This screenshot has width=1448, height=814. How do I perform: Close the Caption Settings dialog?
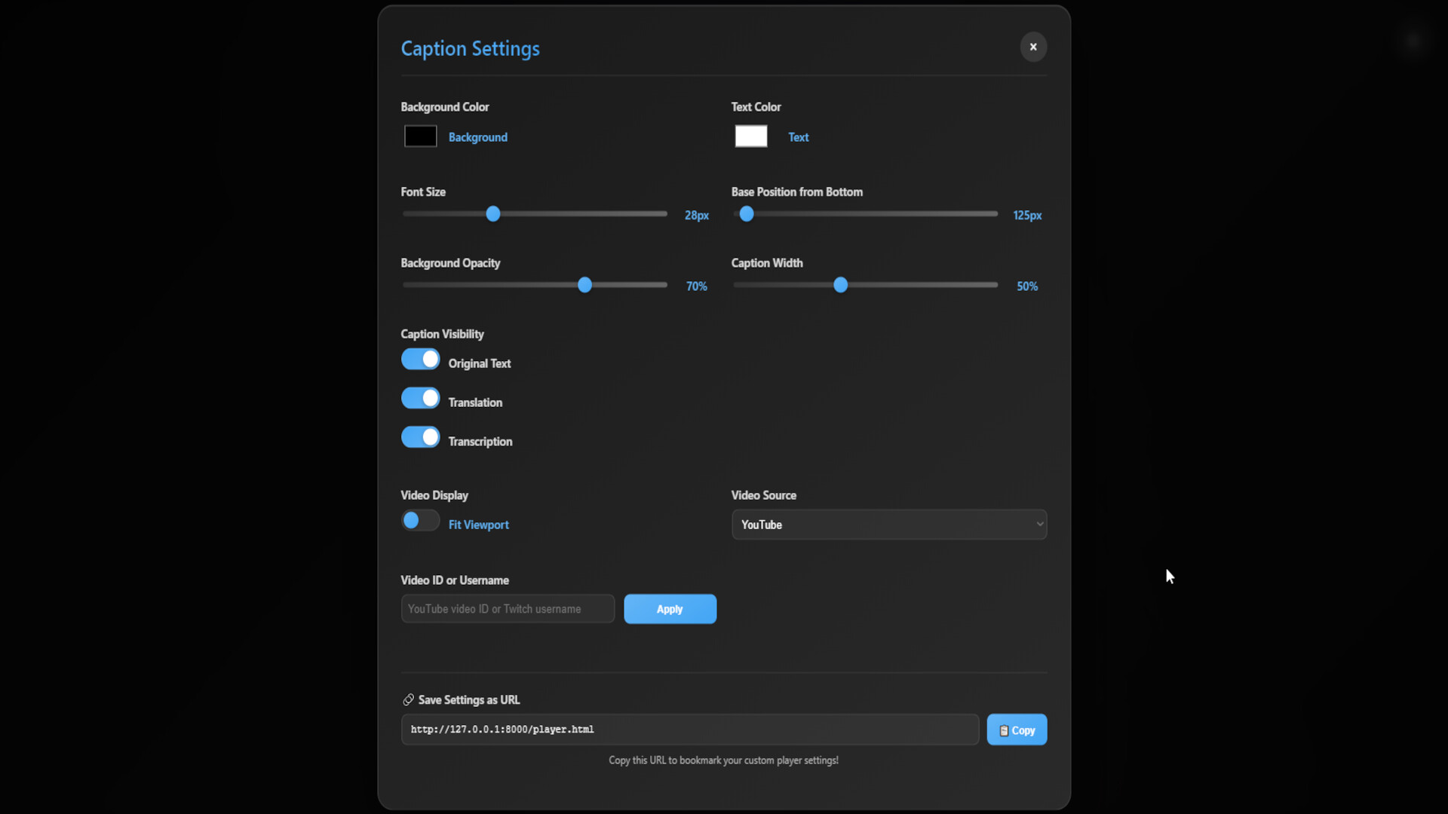click(x=1033, y=47)
